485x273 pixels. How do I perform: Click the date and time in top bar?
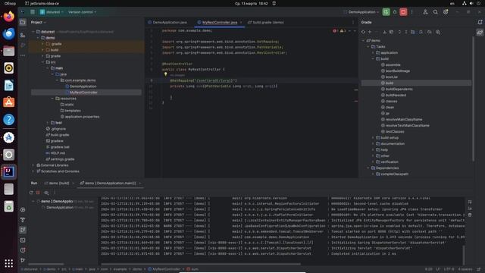[252, 3]
